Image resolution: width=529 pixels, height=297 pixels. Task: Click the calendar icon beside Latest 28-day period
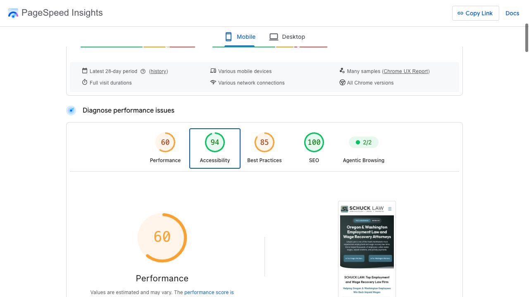(x=85, y=71)
